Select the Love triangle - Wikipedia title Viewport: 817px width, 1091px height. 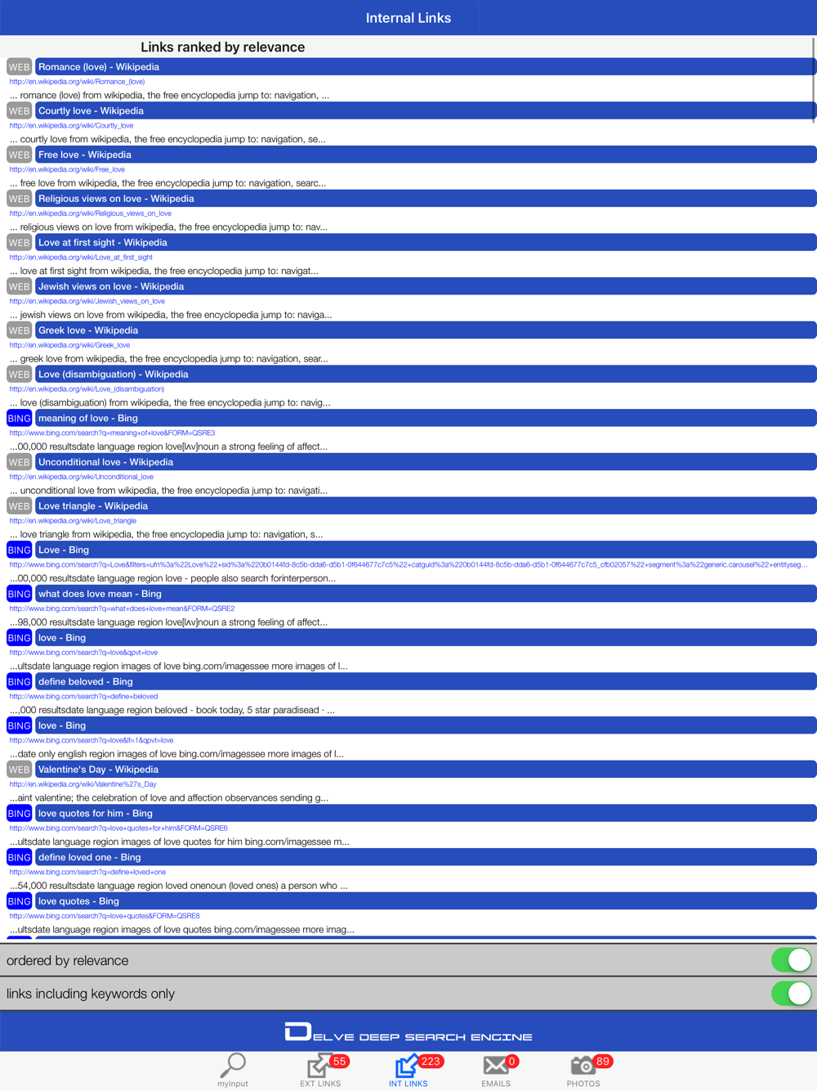coord(426,506)
